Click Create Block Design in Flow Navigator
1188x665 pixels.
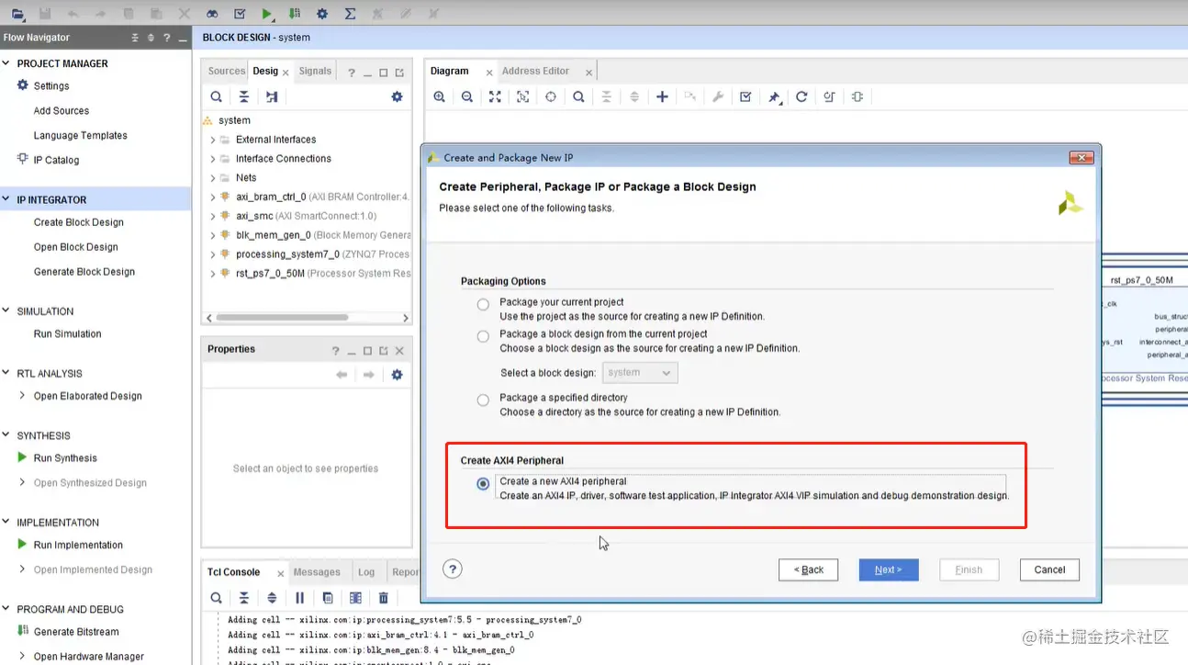point(79,222)
